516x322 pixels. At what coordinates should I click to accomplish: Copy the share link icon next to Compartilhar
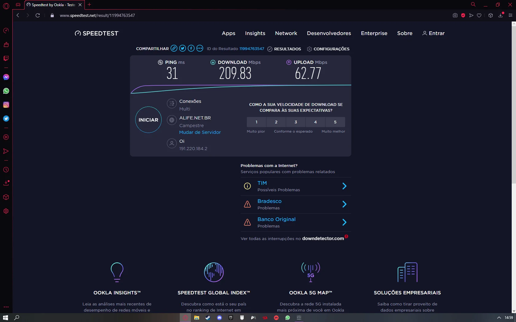pos(174,48)
